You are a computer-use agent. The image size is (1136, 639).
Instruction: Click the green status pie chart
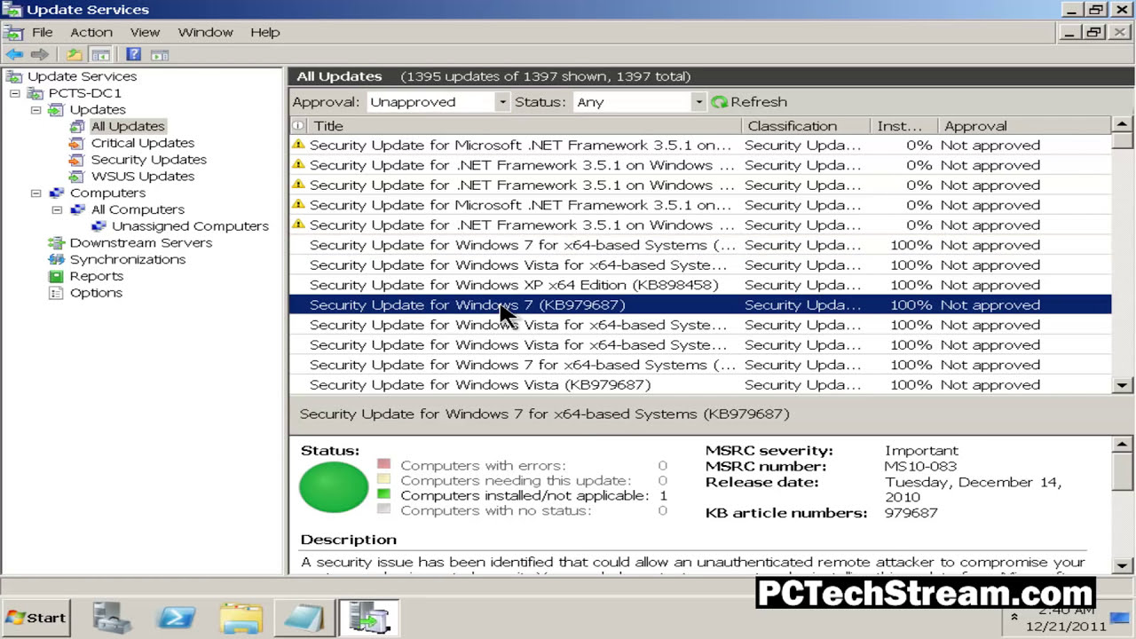(334, 487)
